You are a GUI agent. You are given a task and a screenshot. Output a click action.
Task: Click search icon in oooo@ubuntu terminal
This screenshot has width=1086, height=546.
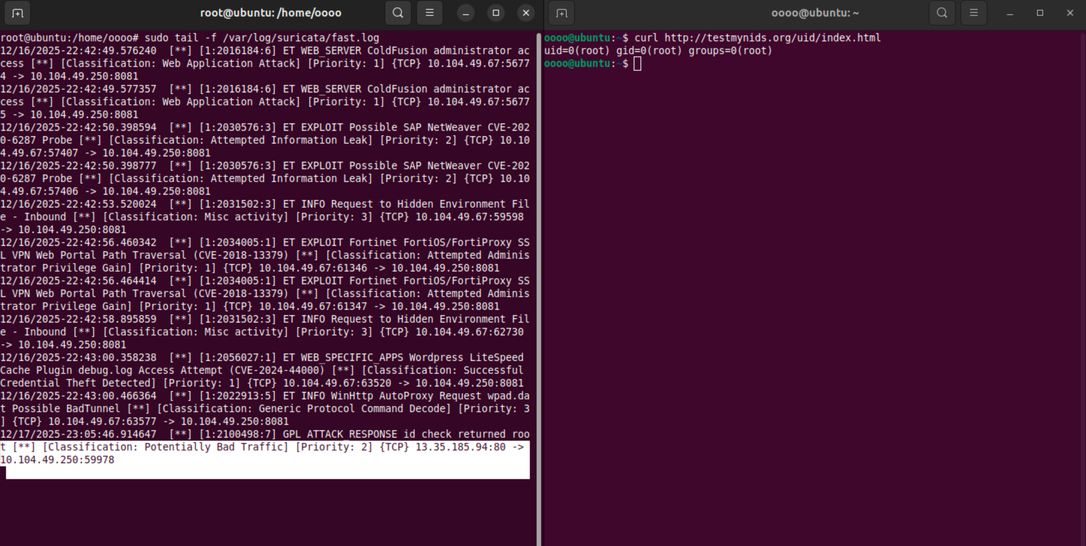[x=942, y=13]
